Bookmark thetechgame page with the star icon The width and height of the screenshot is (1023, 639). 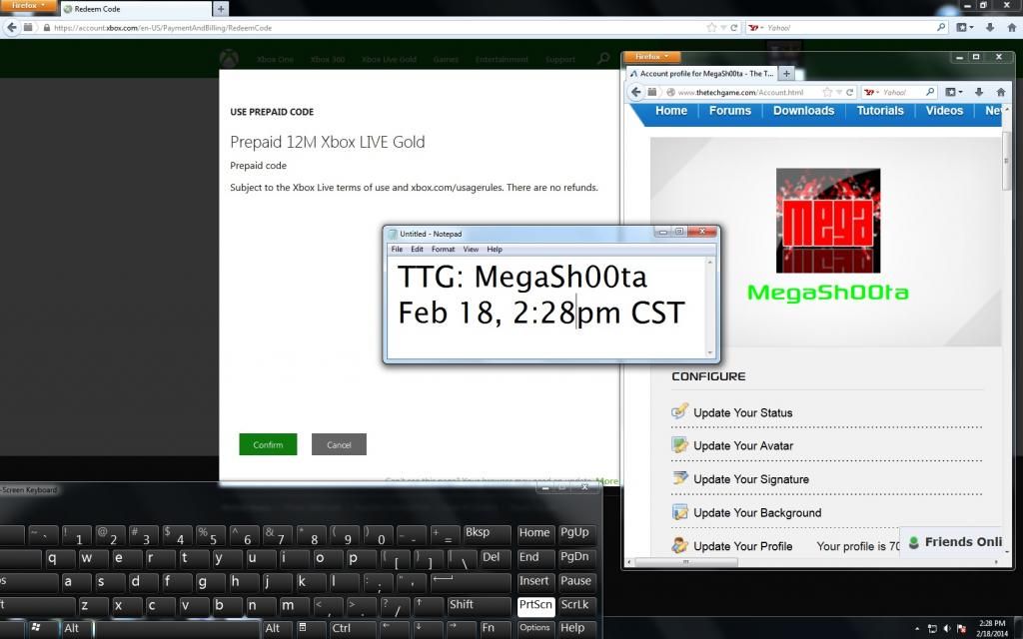click(828, 92)
